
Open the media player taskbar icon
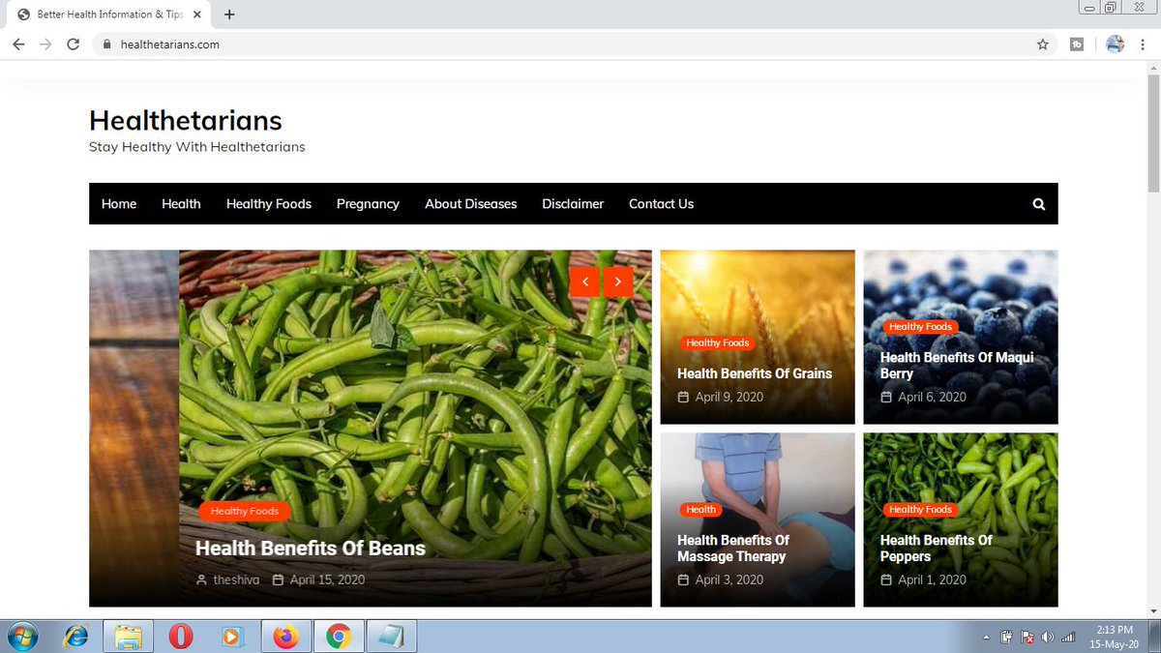click(x=232, y=637)
